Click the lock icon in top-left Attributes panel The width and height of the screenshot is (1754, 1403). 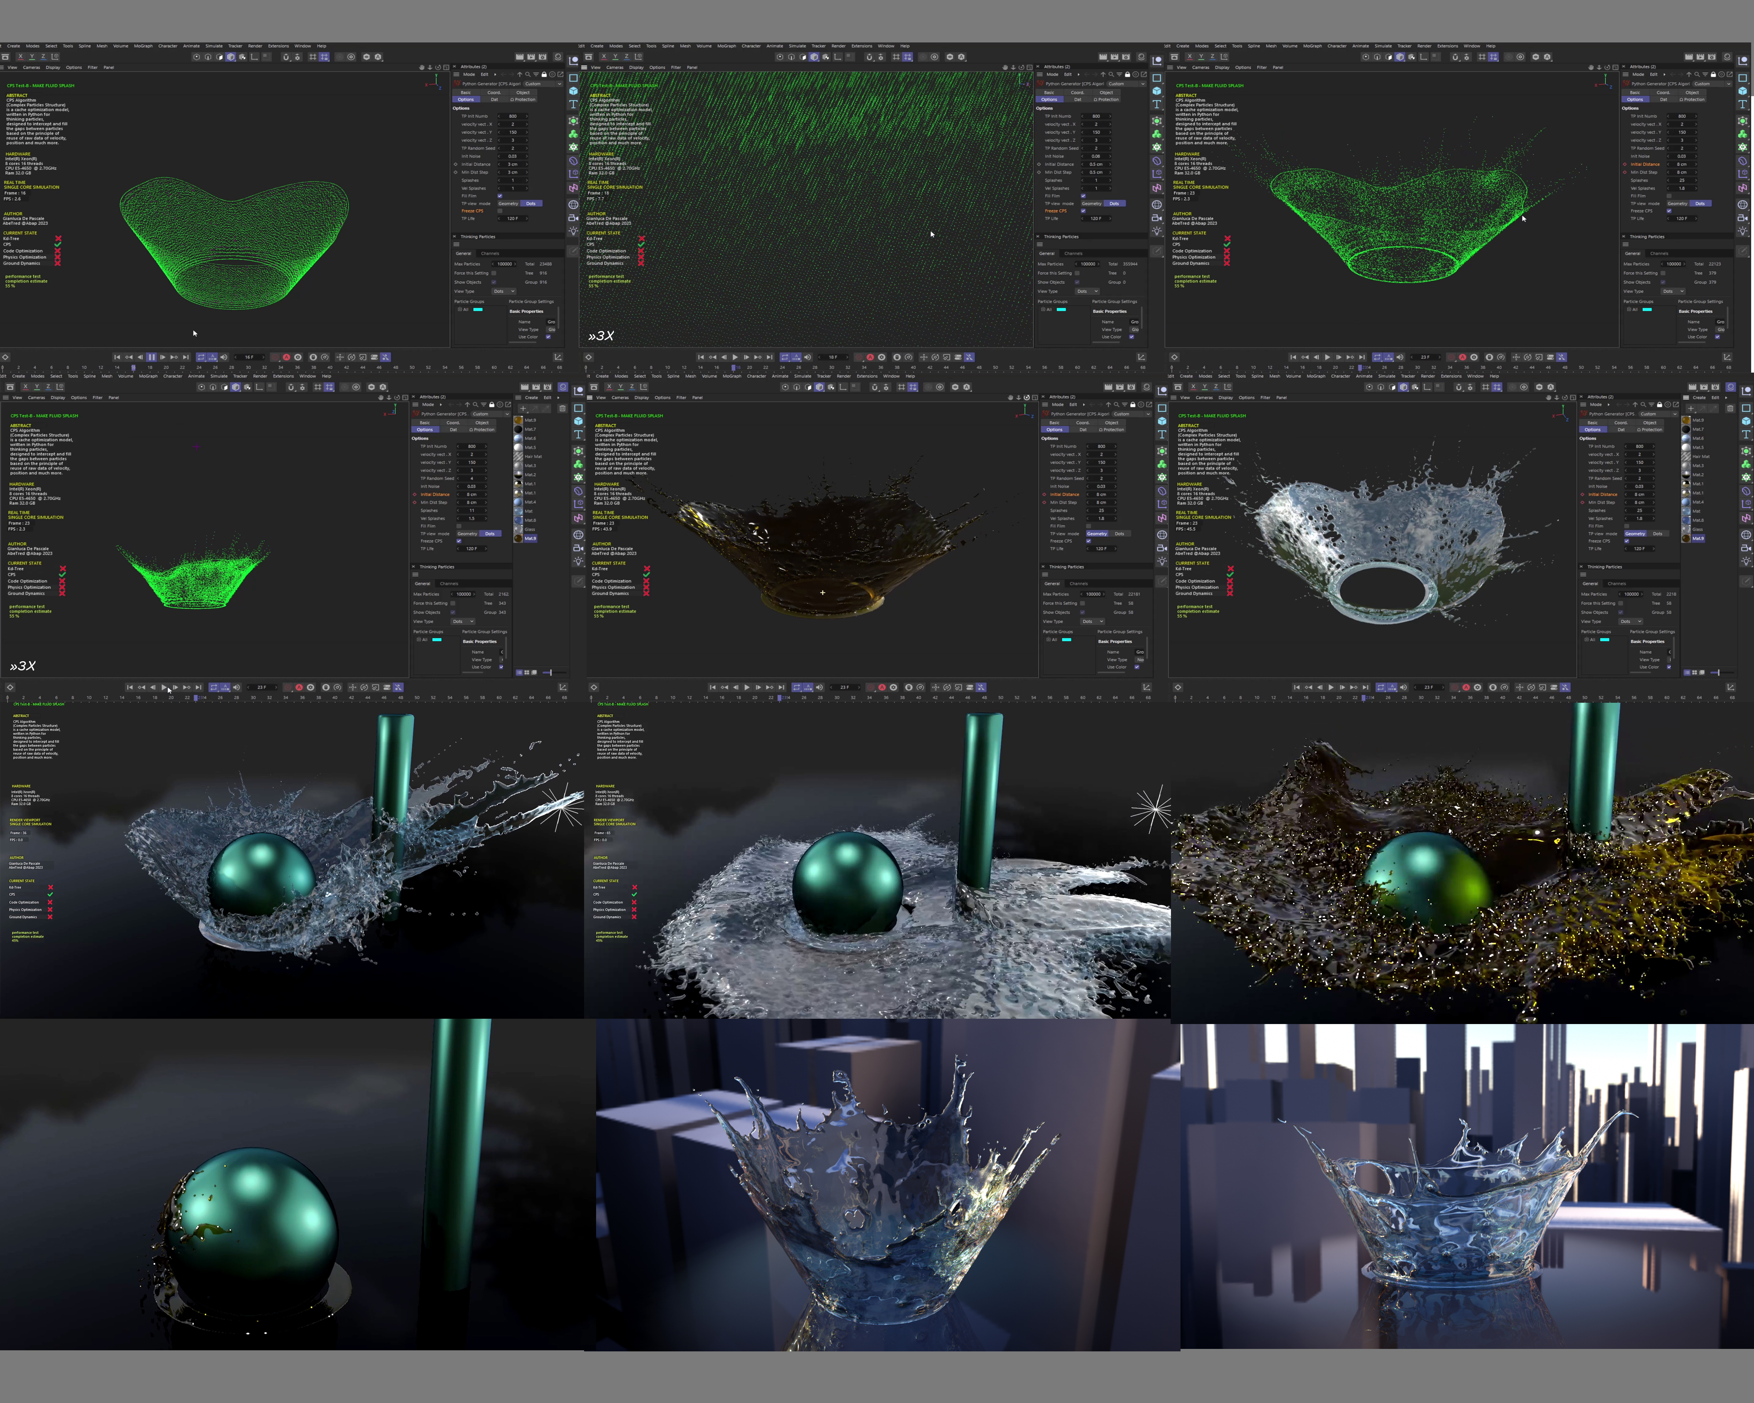point(544,75)
